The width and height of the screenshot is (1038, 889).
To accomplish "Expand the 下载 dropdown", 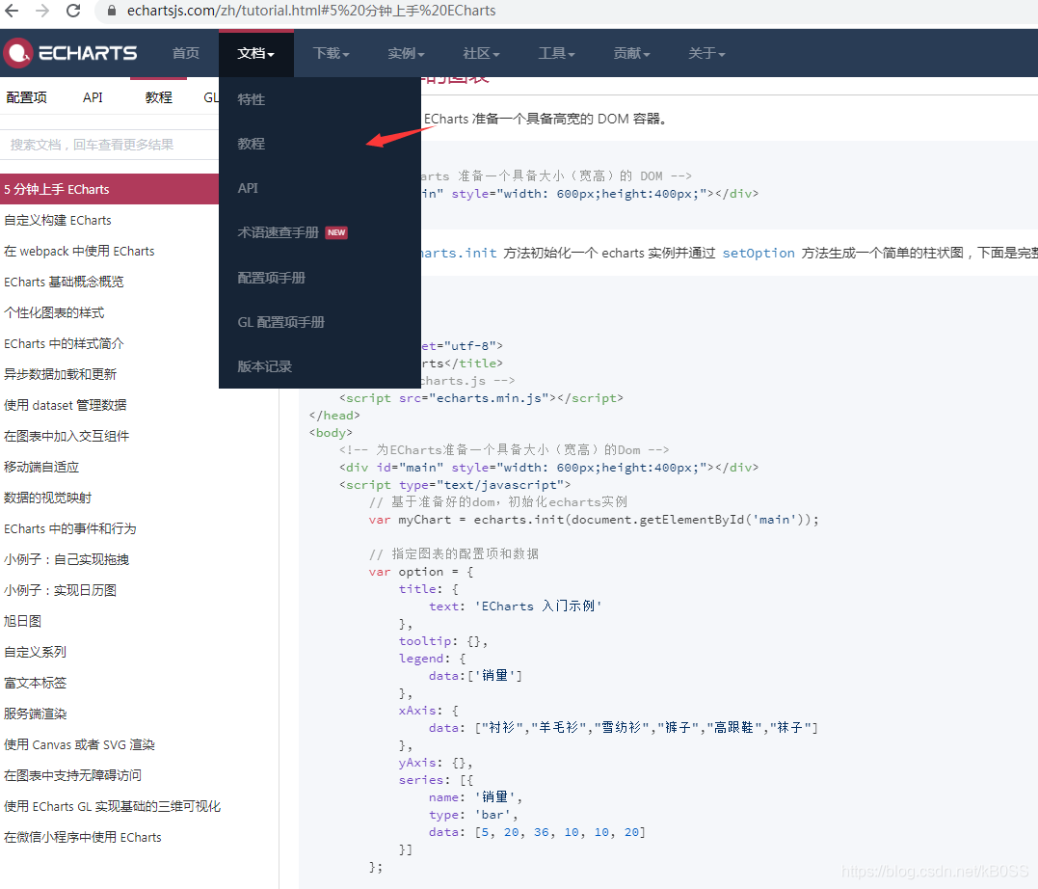I will click(331, 53).
